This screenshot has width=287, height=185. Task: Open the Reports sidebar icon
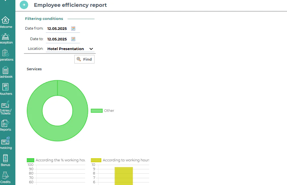tap(5, 124)
